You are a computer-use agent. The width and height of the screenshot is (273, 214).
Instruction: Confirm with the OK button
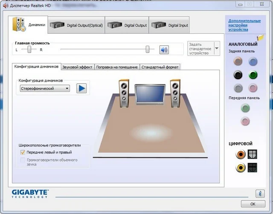253,204
